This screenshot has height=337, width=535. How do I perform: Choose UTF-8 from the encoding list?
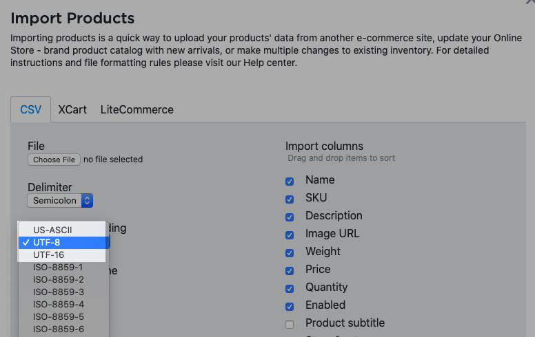(x=51, y=242)
